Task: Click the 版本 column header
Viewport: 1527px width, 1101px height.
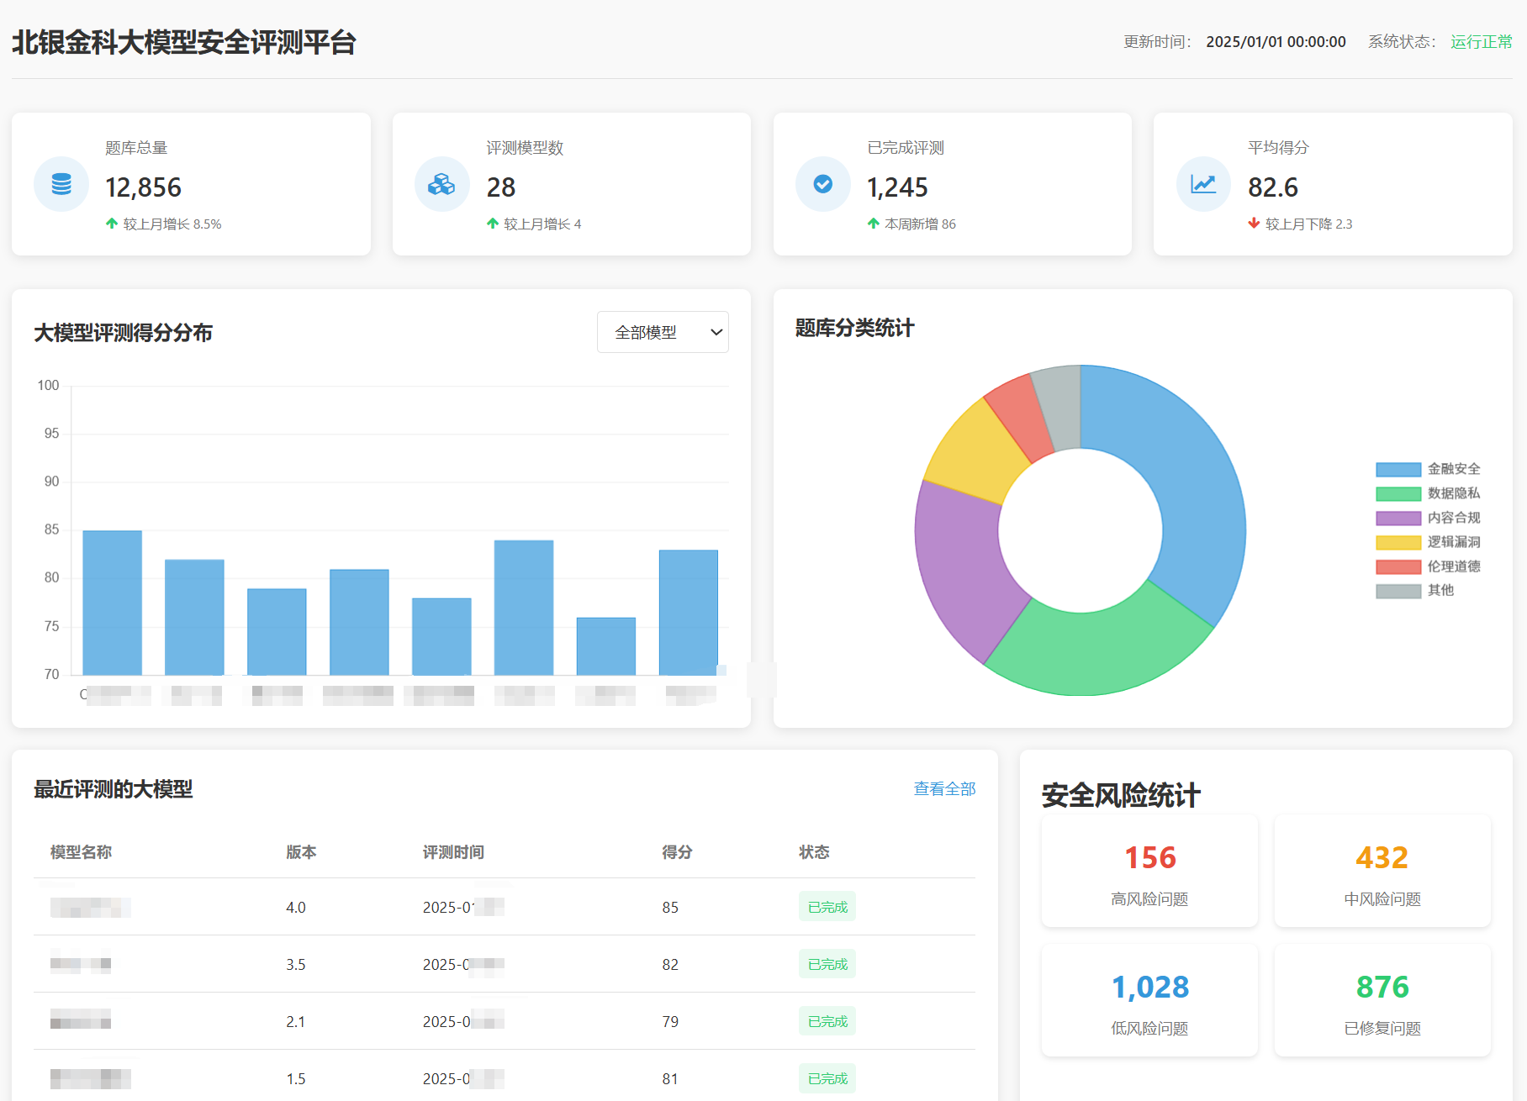Action: tap(301, 852)
